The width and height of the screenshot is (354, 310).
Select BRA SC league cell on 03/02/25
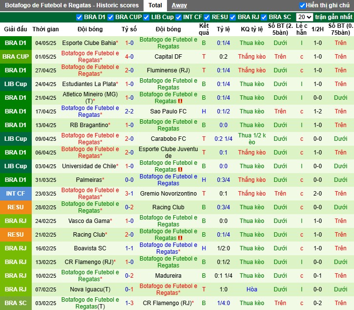click(16, 303)
